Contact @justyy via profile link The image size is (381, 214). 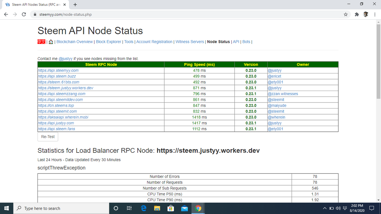[x=65, y=59]
